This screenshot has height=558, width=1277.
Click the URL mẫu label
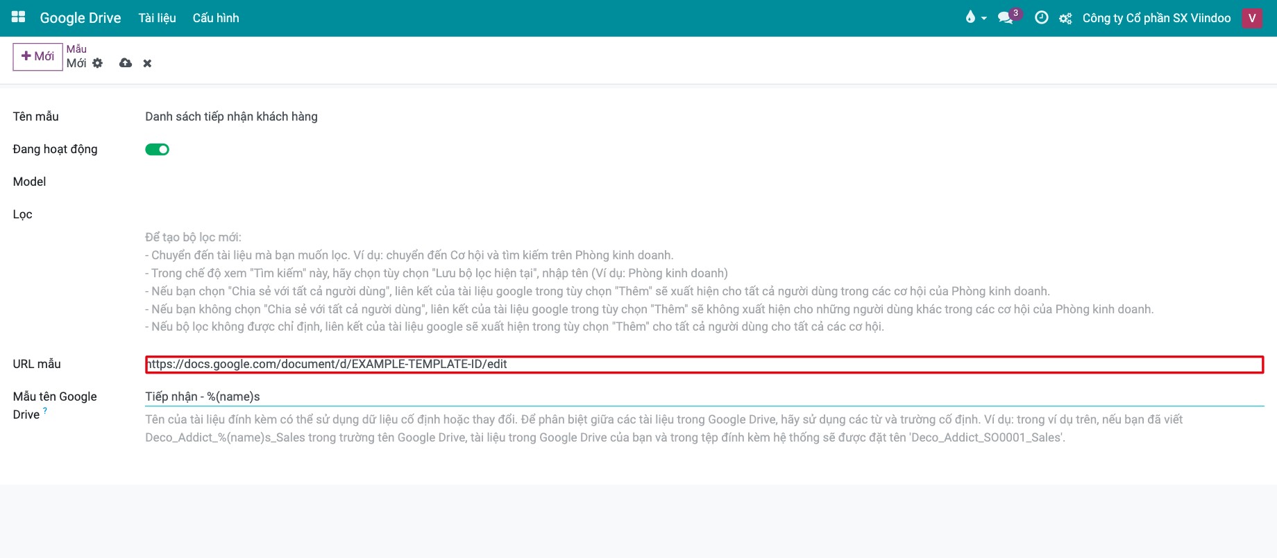(x=37, y=364)
